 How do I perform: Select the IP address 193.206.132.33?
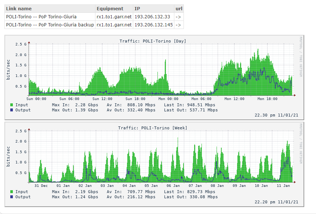[152, 16]
